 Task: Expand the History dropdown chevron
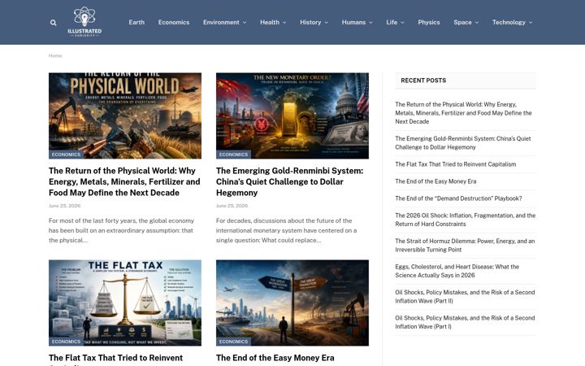327,23
